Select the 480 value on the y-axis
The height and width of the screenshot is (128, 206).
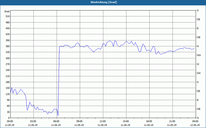pos(8,23)
